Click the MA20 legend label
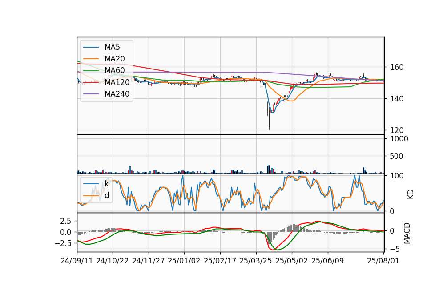The width and height of the screenshot is (427, 307). [114, 59]
